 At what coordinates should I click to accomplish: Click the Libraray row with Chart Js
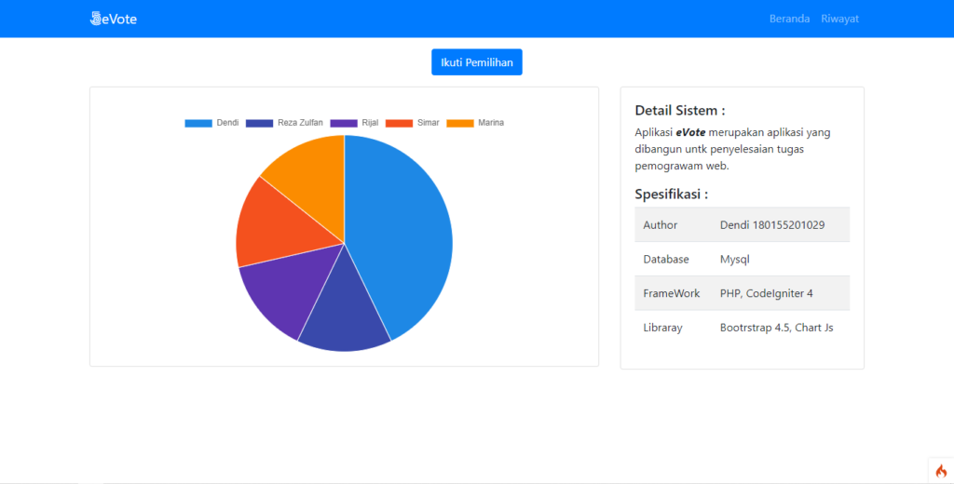pyautogui.click(x=742, y=328)
